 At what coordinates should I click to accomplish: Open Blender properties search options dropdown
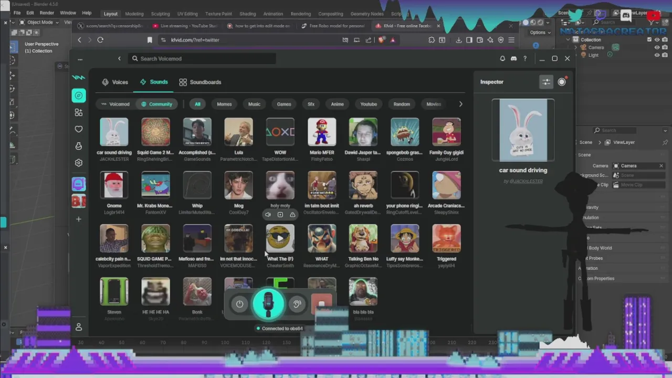pyautogui.click(x=666, y=130)
